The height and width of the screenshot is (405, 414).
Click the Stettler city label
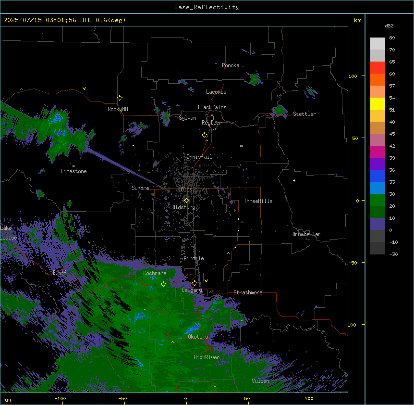pos(304,114)
